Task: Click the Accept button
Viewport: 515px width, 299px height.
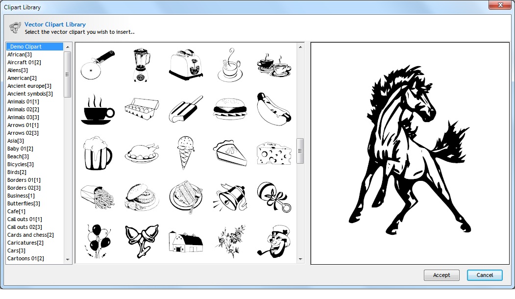Action: (441, 275)
